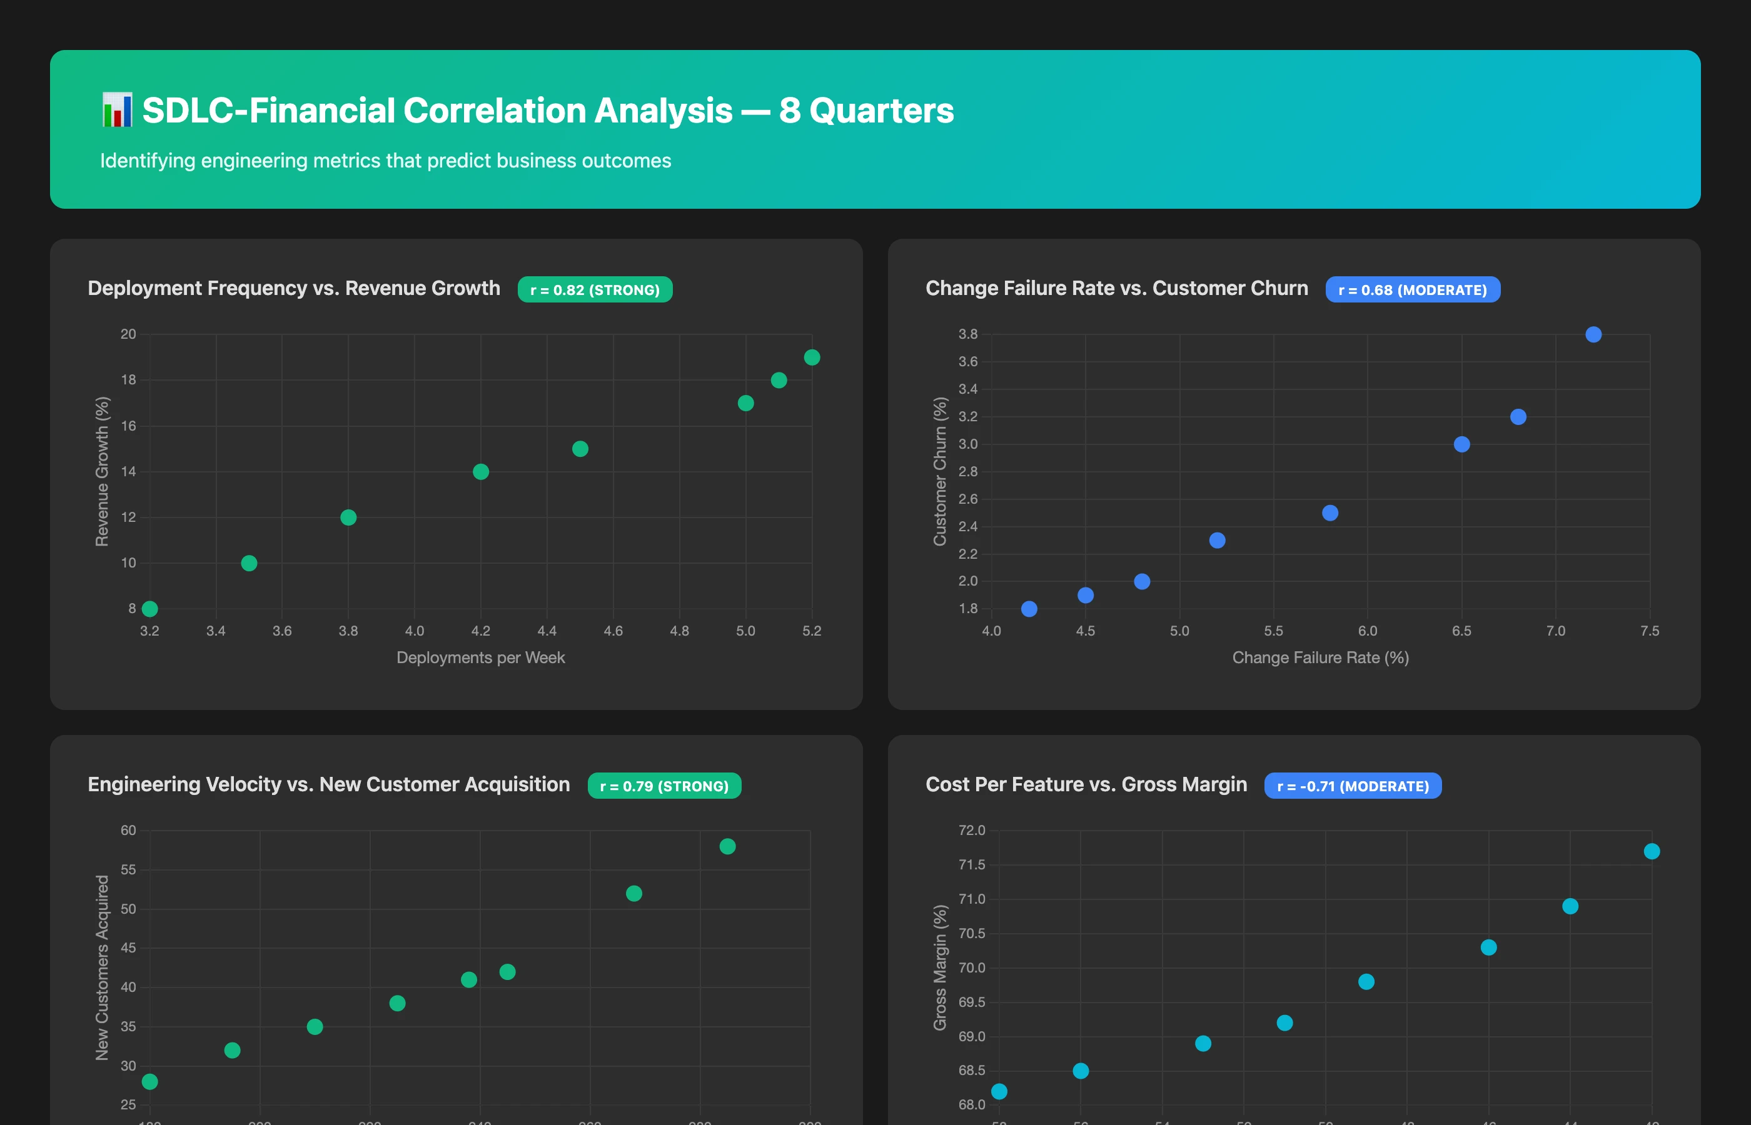Screen dimensions: 1751x1125
Task: Select the churn data point at 2.5 percent
Action: pyautogui.click(x=1330, y=513)
